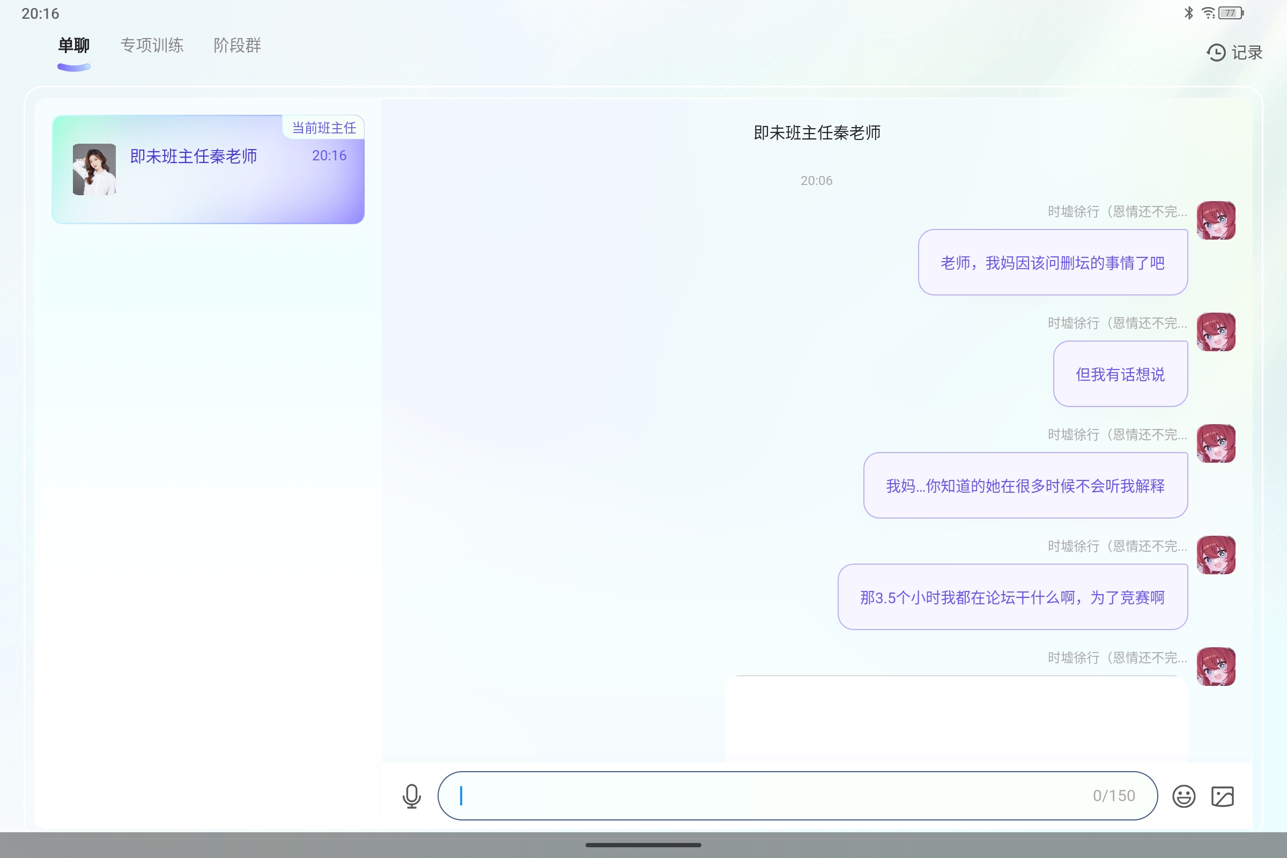Open the emoji picker
The image size is (1287, 858).
coord(1185,796)
